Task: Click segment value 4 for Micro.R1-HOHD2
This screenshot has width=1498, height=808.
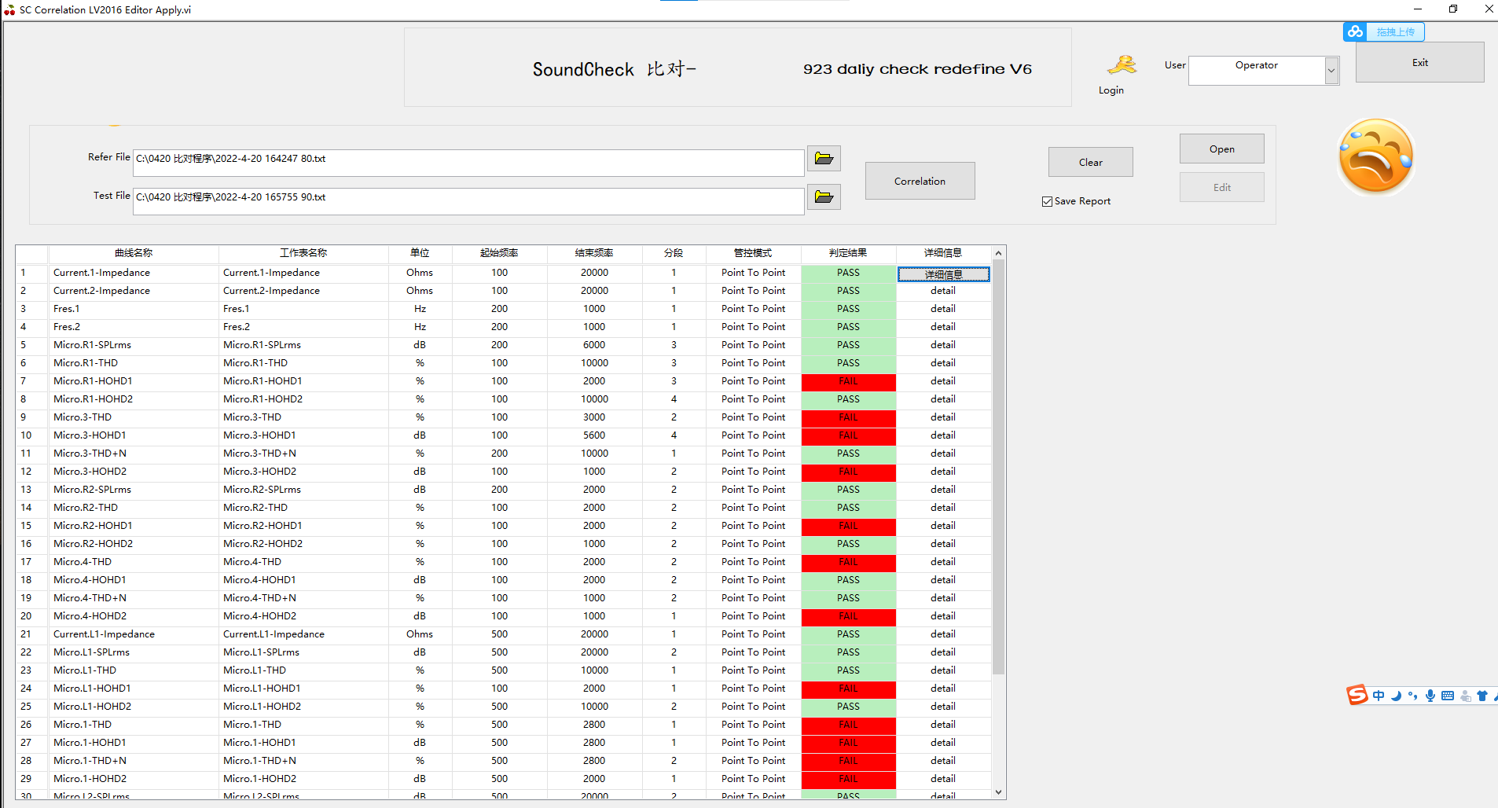Action: (x=674, y=399)
